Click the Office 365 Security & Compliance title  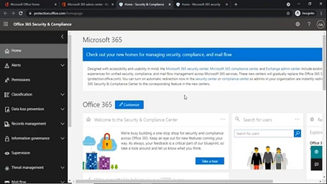point(42,24)
